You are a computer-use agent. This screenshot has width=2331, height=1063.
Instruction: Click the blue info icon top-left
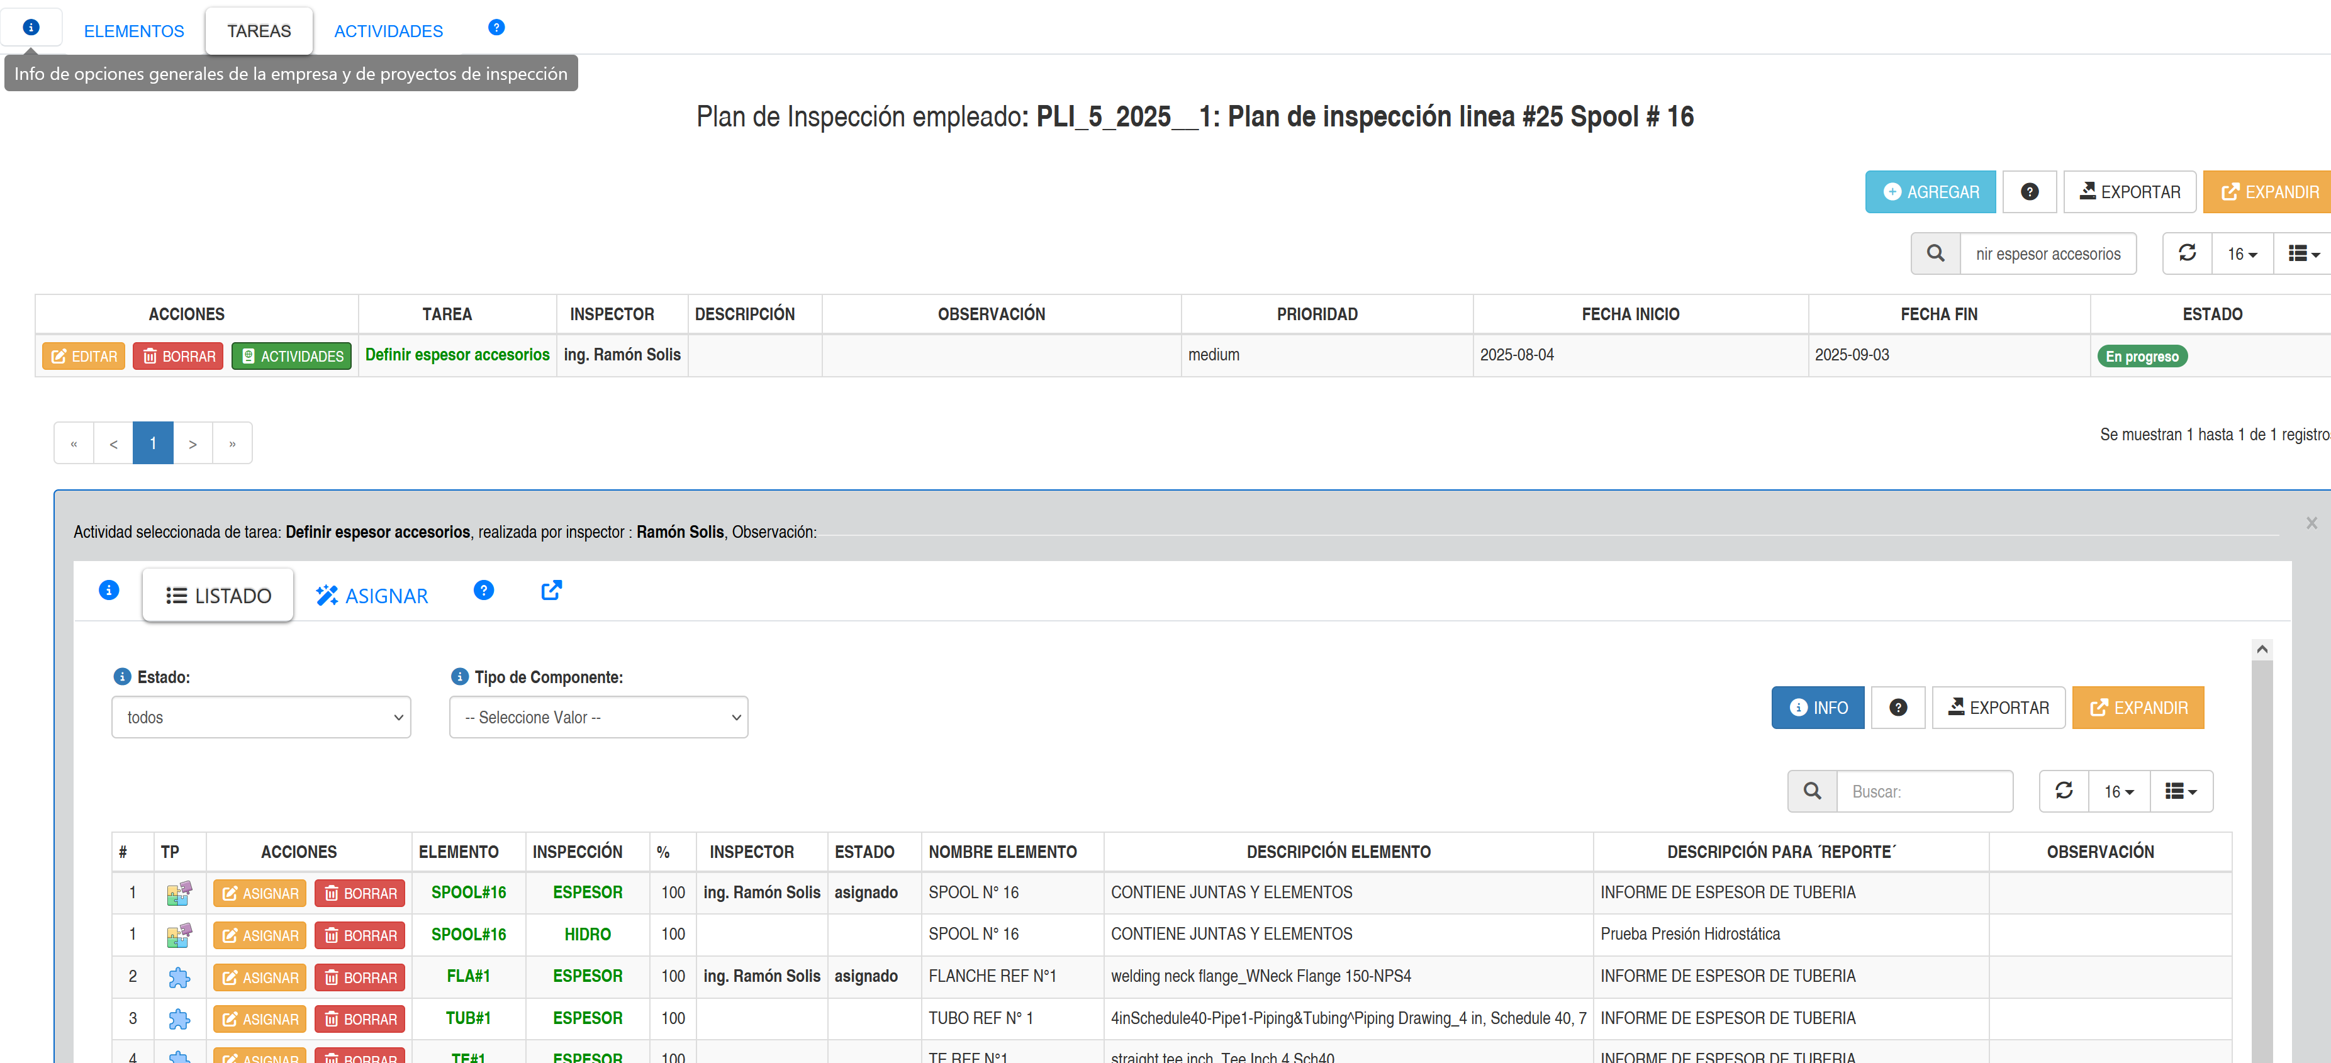[31, 27]
